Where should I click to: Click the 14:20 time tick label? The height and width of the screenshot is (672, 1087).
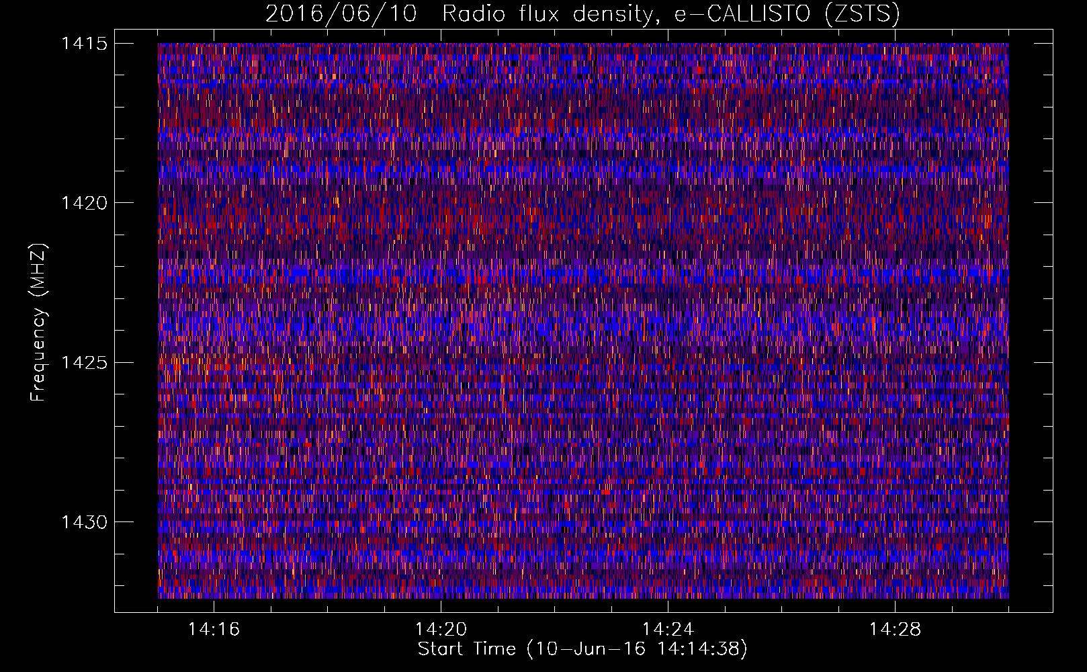(441, 630)
